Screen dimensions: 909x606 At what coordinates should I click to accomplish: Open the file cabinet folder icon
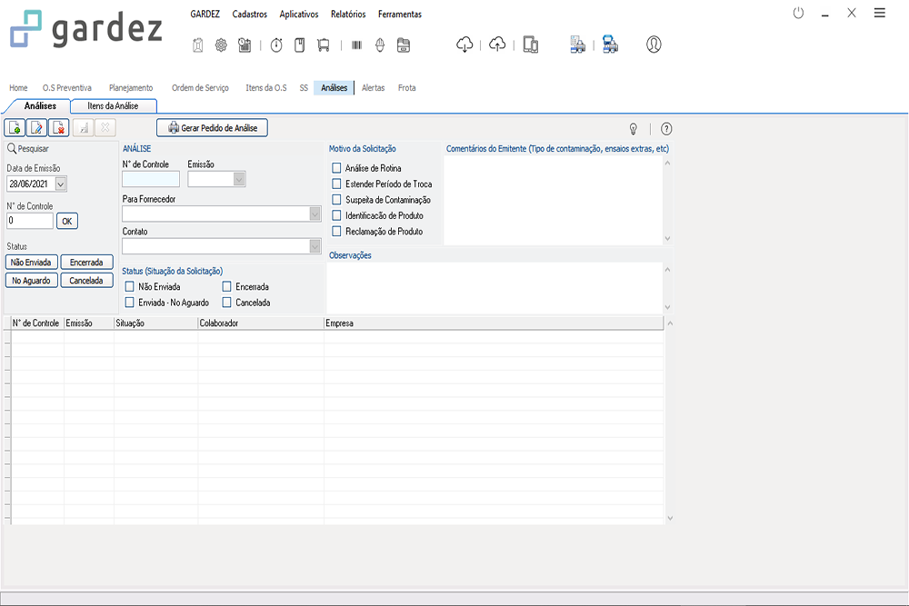click(404, 45)
